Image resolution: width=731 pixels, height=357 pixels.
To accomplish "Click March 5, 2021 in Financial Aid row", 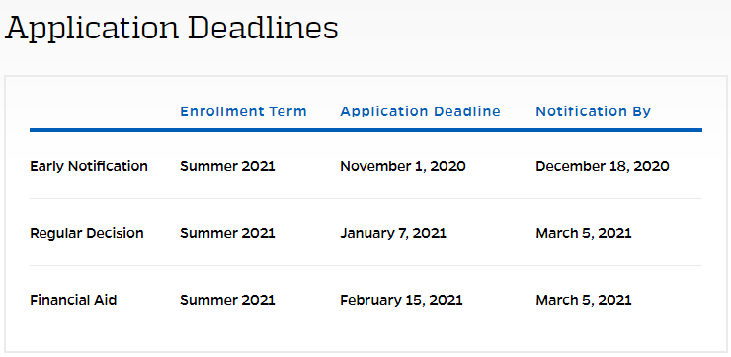I will pyautogui.click(x=584, y=300).
